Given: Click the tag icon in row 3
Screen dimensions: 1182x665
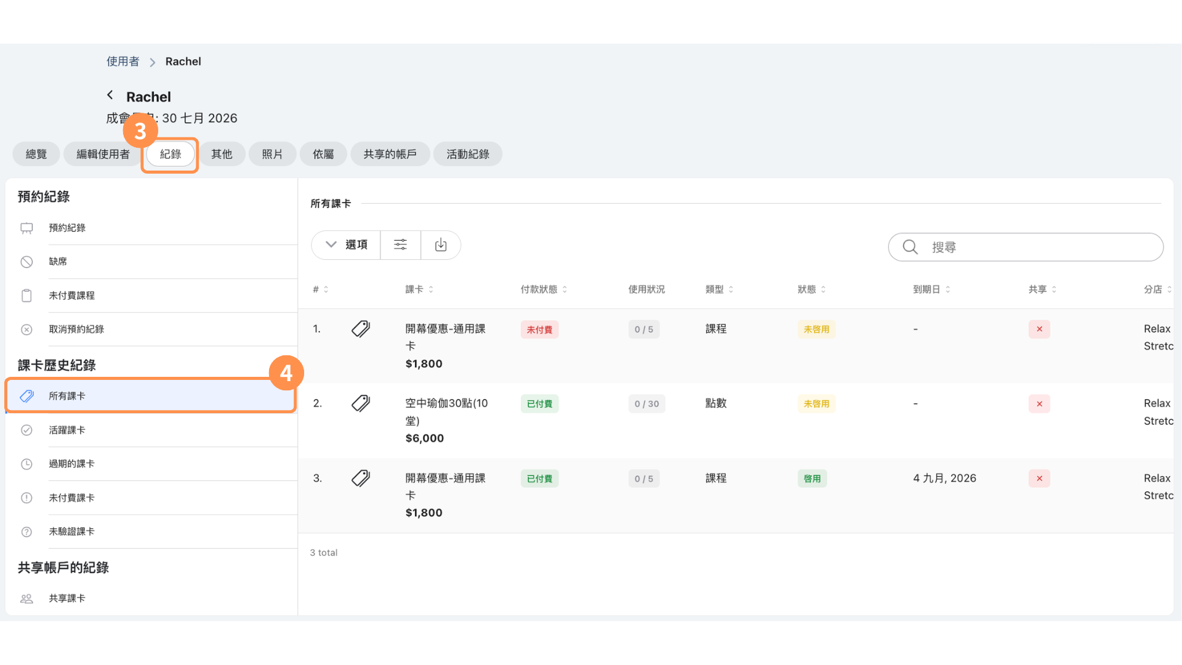Looking at the screenshot, I should coord(361,478).
